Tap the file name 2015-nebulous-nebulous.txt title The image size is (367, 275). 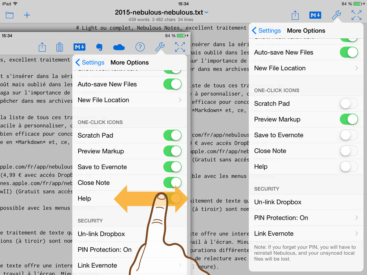159,12
